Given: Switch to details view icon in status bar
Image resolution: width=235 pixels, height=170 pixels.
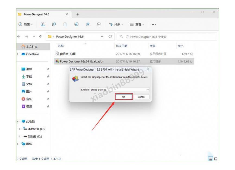Looking at the screenshot, I should (211, 159).
